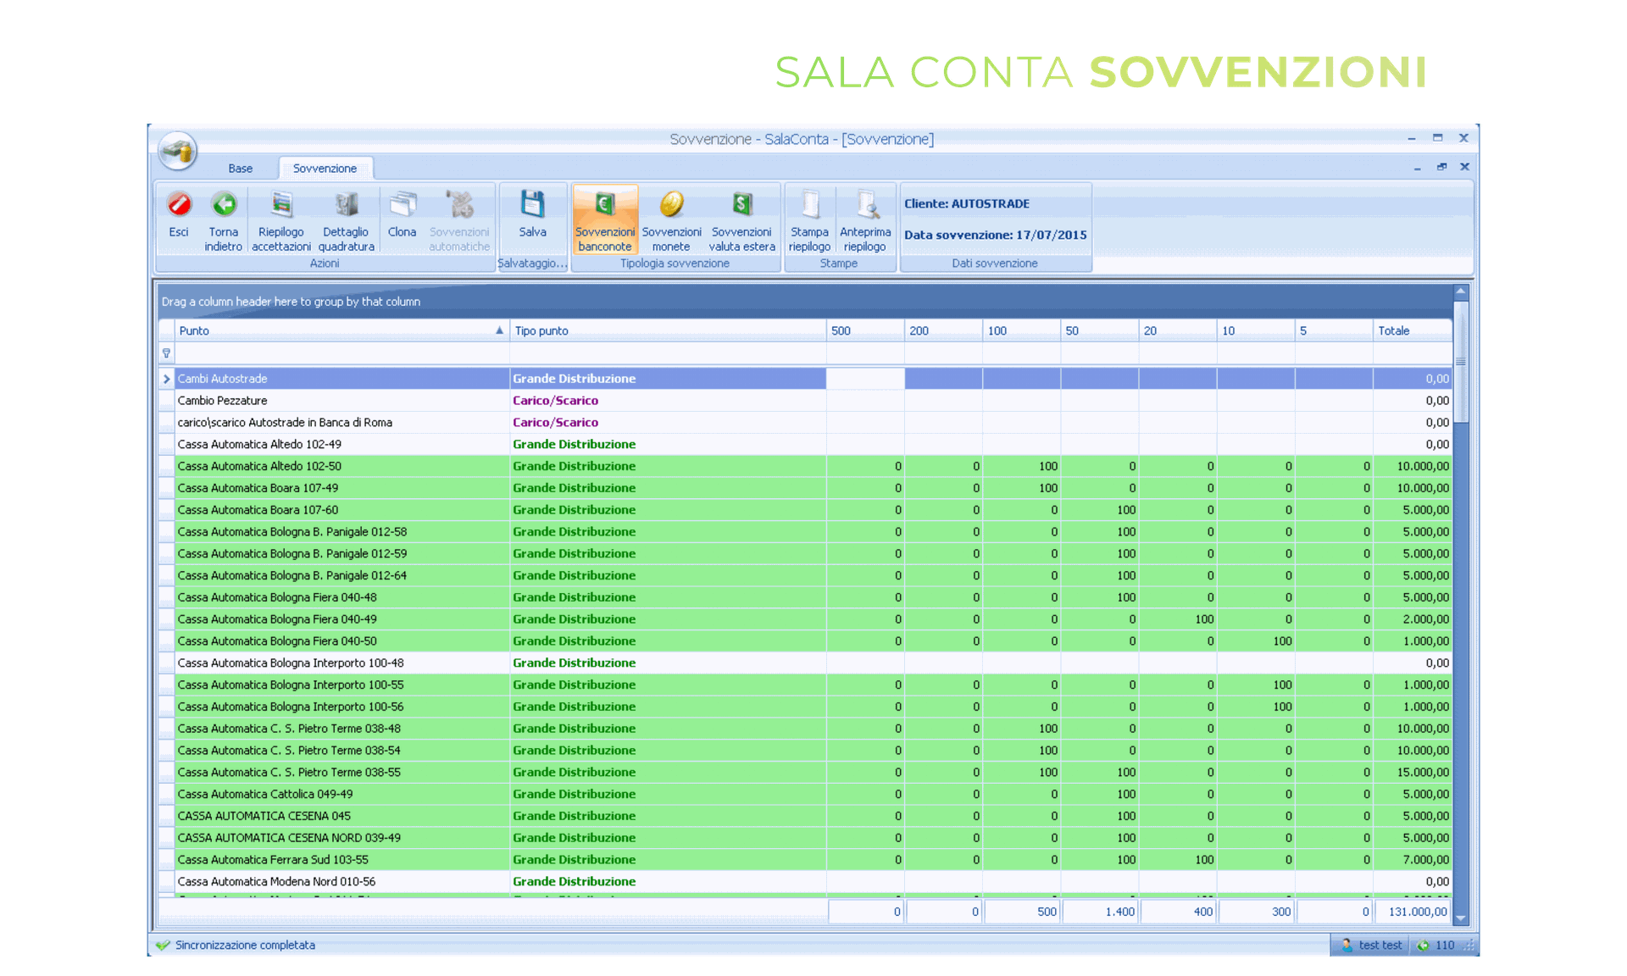
Task: Click the 500 cell of Cambi Autostrade
Action: pos(865,379)
